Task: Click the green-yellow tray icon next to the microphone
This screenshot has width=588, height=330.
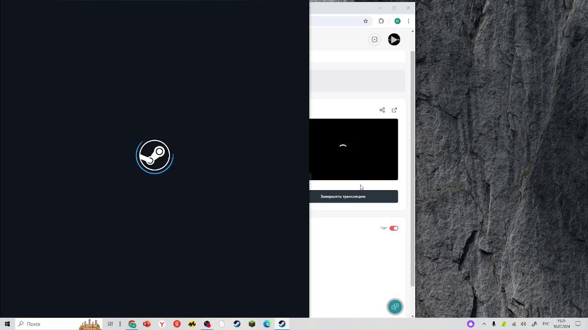Action: pyautogui.click(x=504, y=324)
